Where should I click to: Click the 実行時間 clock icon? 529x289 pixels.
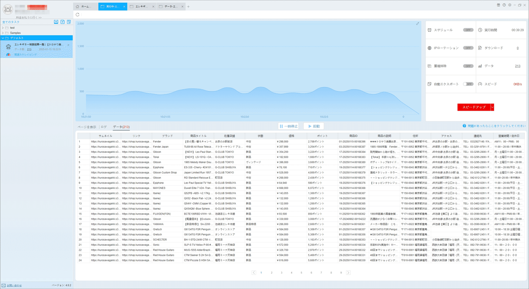click(480, 30)
